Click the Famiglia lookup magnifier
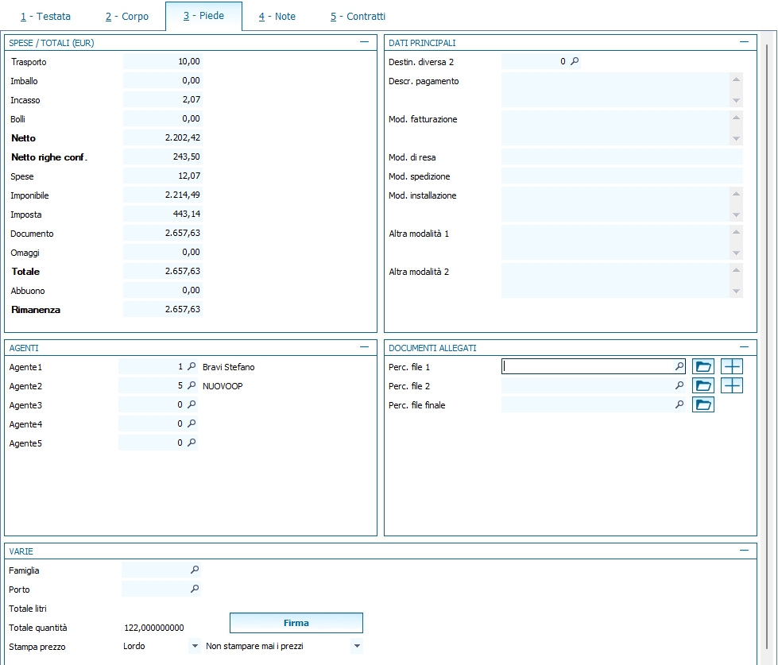The height and width of the screenshot is (665, 778). coord(195,570)
